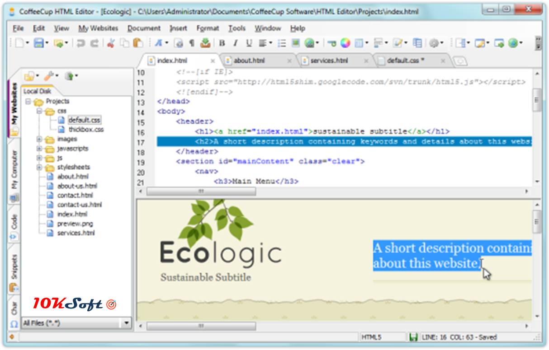This screenshot has height=350, width=549.
Task: Select preview.png in the file tree
Action: (x=75, y=224)
